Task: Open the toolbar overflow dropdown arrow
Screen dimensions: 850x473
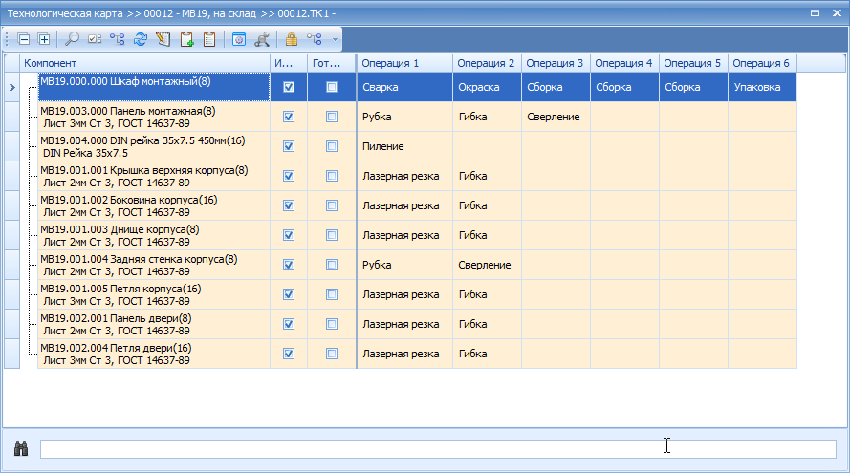Action: pos(334,39)
